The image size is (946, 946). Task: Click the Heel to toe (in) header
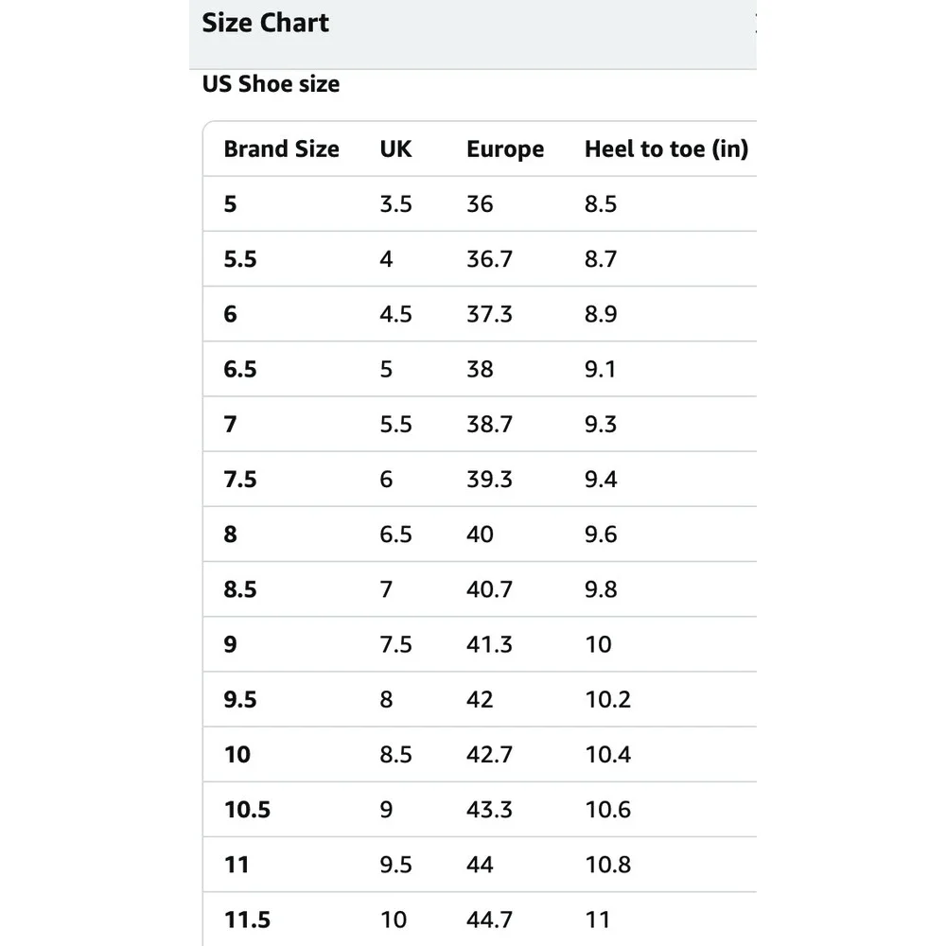click(x=667, y=149)
